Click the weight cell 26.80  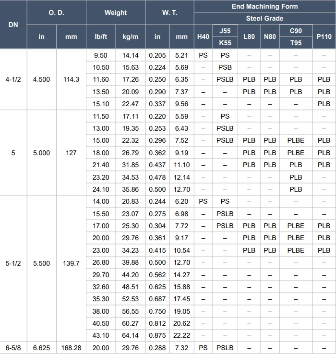(101, 262)
